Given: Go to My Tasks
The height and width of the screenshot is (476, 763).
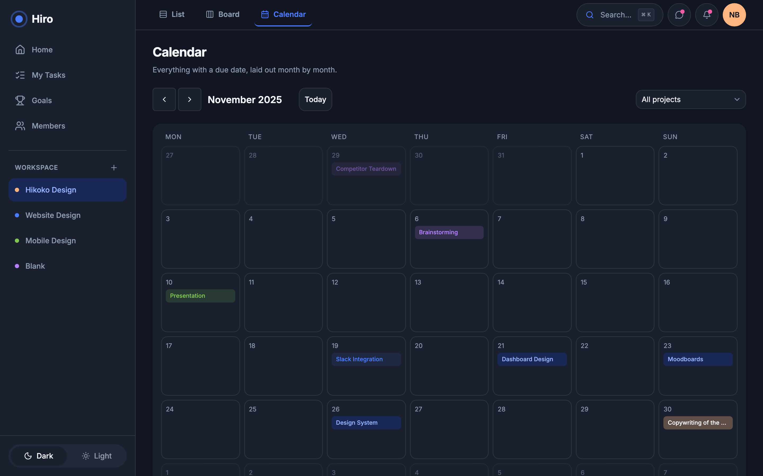Looking at the screenshot, I should click(x=68, y=75).
